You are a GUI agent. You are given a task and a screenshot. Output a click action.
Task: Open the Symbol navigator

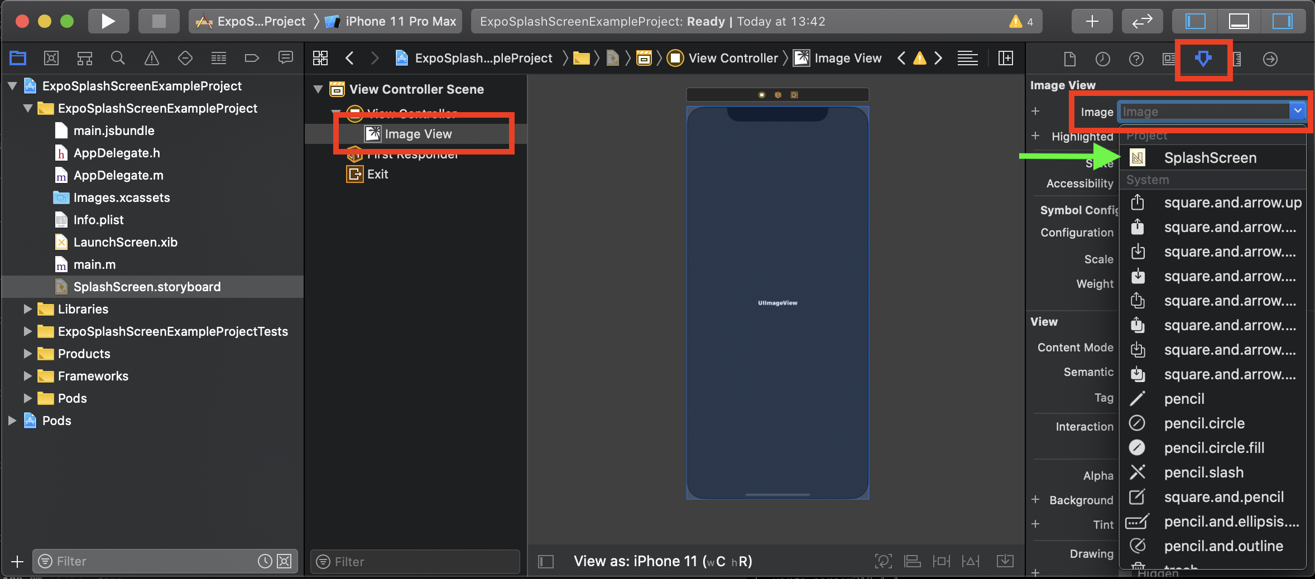85,58
